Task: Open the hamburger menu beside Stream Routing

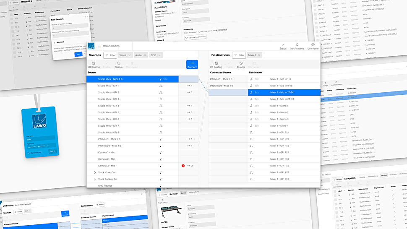Action: click(99, 46)
